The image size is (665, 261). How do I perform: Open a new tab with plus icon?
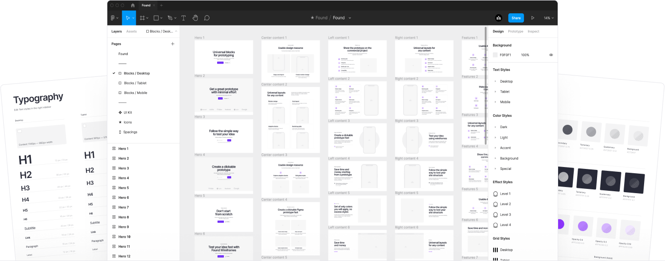click(x=161, y=5)
